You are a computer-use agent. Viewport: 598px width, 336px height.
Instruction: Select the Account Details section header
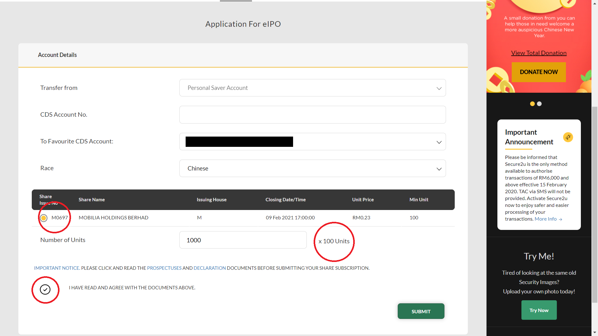tap(57, 55)
